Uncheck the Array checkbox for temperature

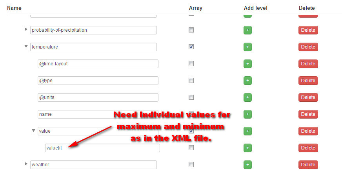tap(191, 47)
